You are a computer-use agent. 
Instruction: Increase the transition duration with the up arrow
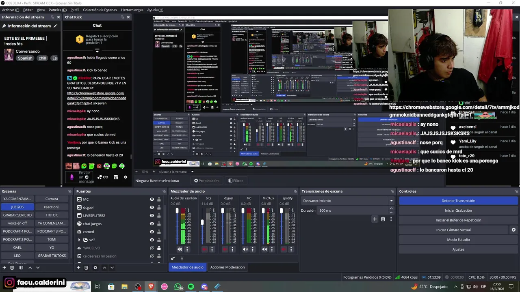(391, 208)
